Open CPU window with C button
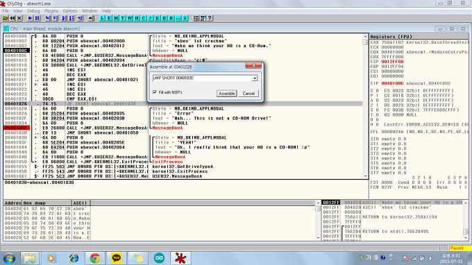The width and height of the screenshot is (472, 265). pyautogui.click(x=144, y=18)
